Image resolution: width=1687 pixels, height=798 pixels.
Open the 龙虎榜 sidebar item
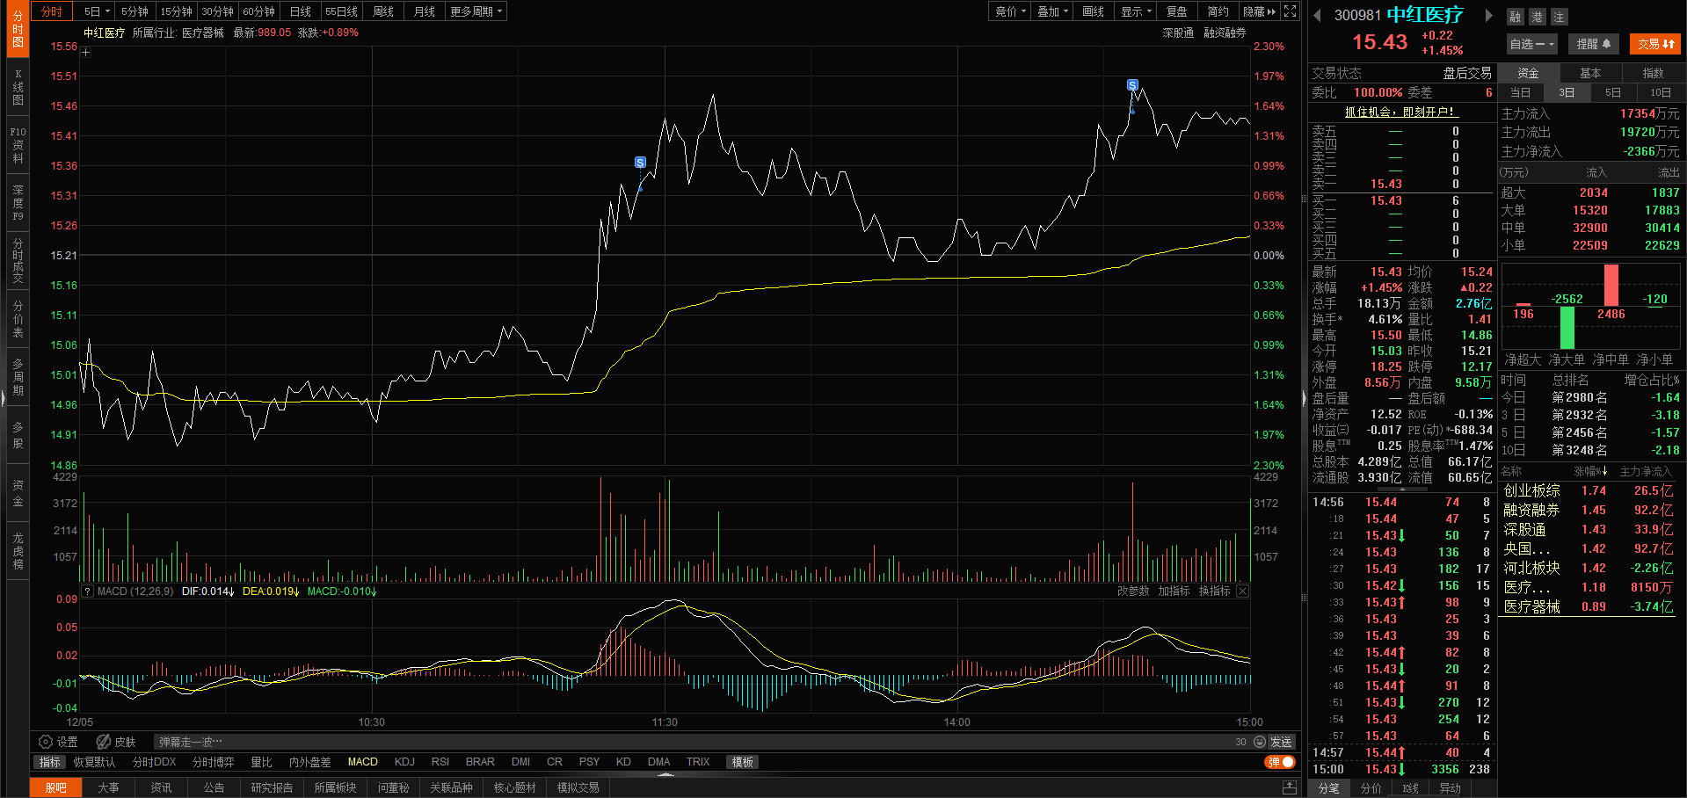point(18,551)
